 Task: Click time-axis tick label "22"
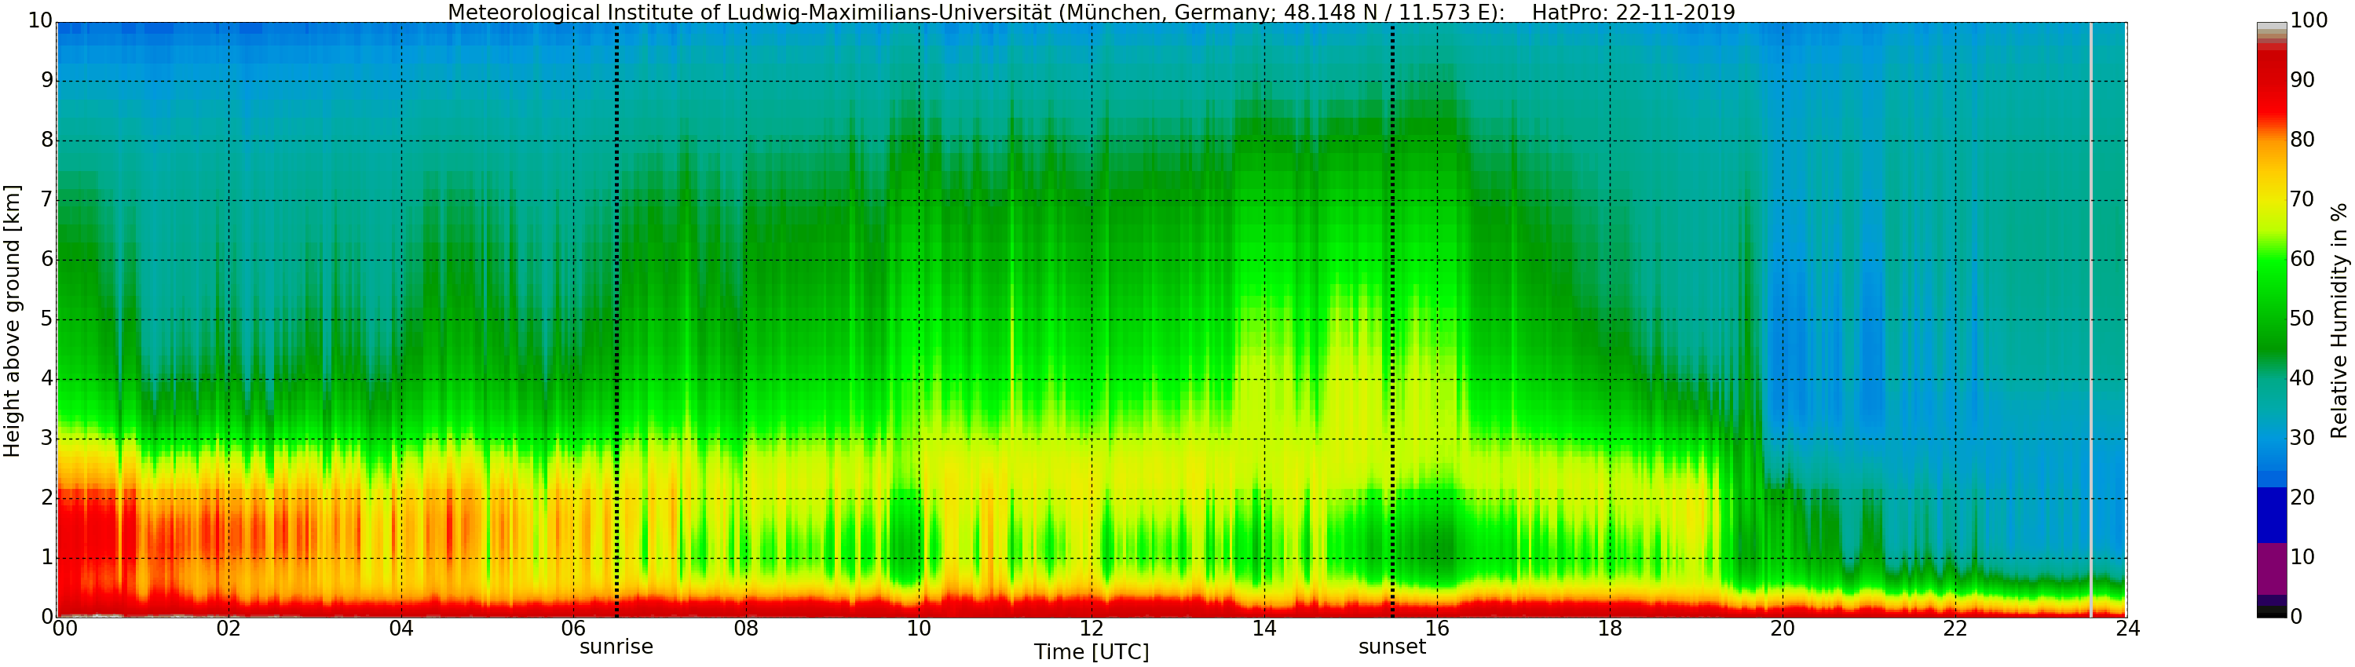[x=1955, y=629]
